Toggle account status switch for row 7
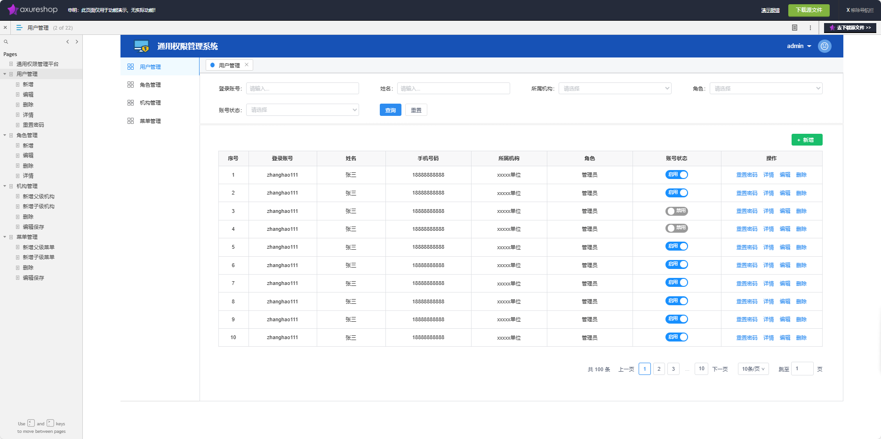The height and width of the screenshot is (439, 881). [x=677, y=283]
